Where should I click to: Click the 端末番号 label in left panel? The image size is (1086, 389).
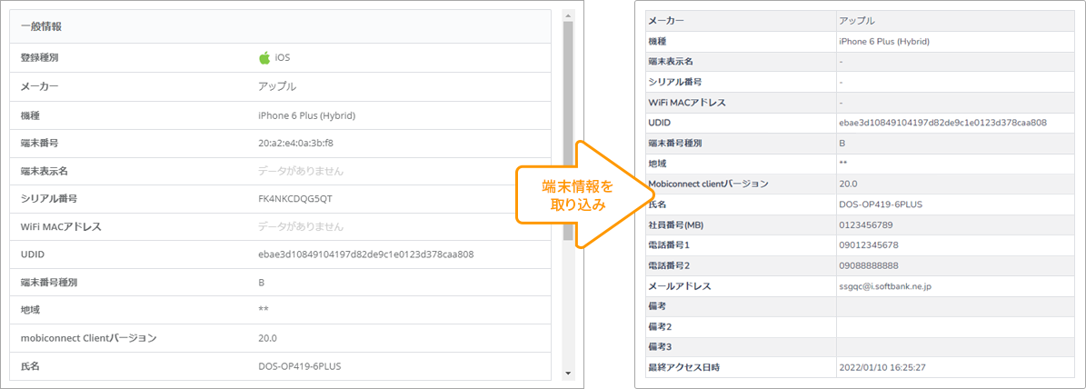coord(39,144)
